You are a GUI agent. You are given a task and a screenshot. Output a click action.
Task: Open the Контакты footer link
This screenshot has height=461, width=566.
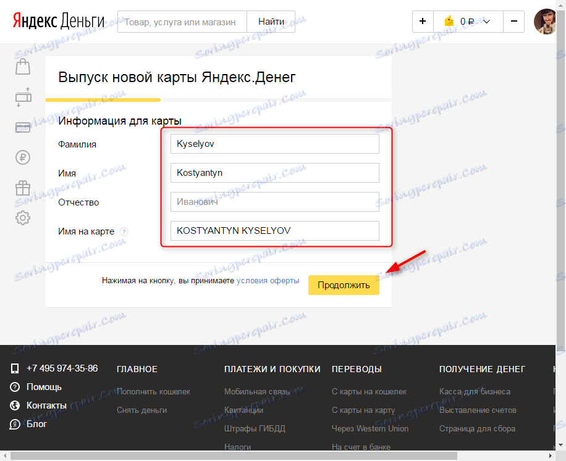[x=46, y=405]
